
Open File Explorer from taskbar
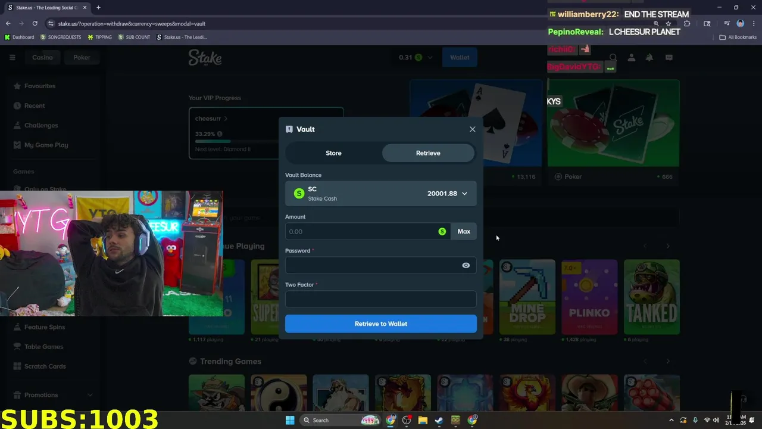click(423, 420)
